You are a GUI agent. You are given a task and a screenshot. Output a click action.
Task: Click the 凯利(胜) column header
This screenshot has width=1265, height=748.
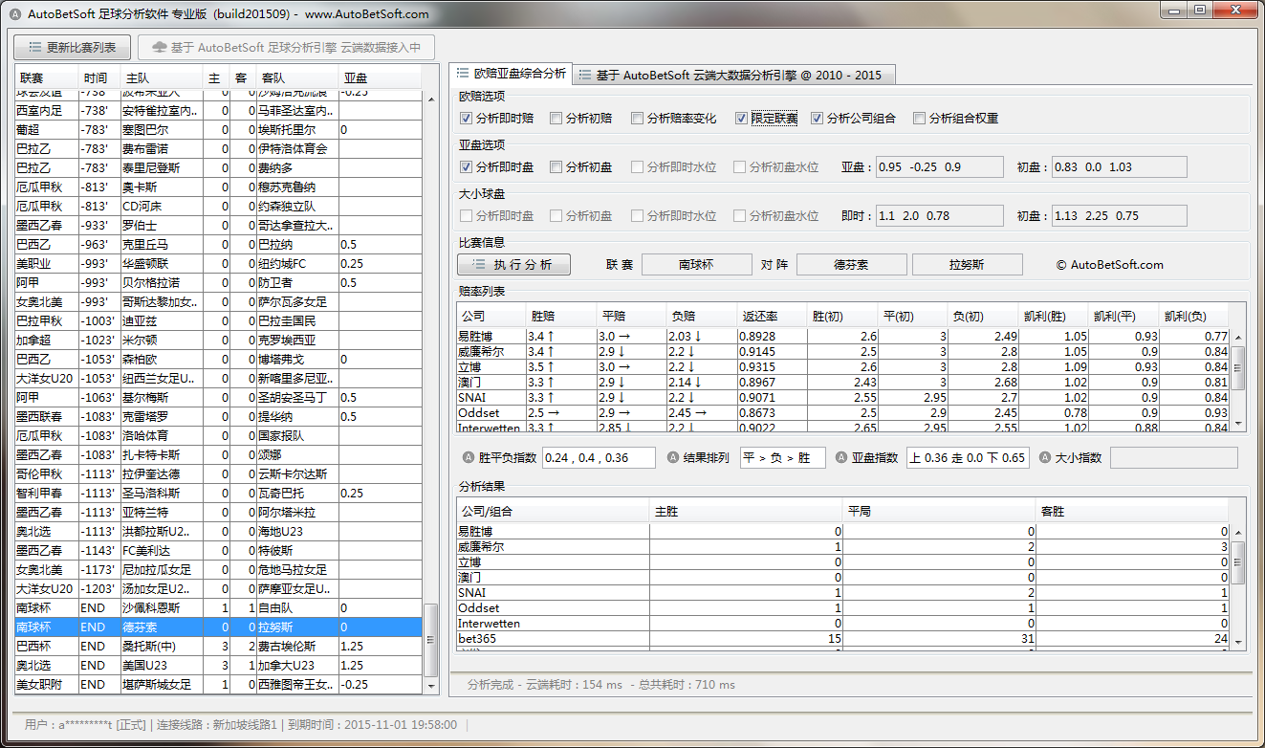pyautogui.click(x=1053, y=317)
